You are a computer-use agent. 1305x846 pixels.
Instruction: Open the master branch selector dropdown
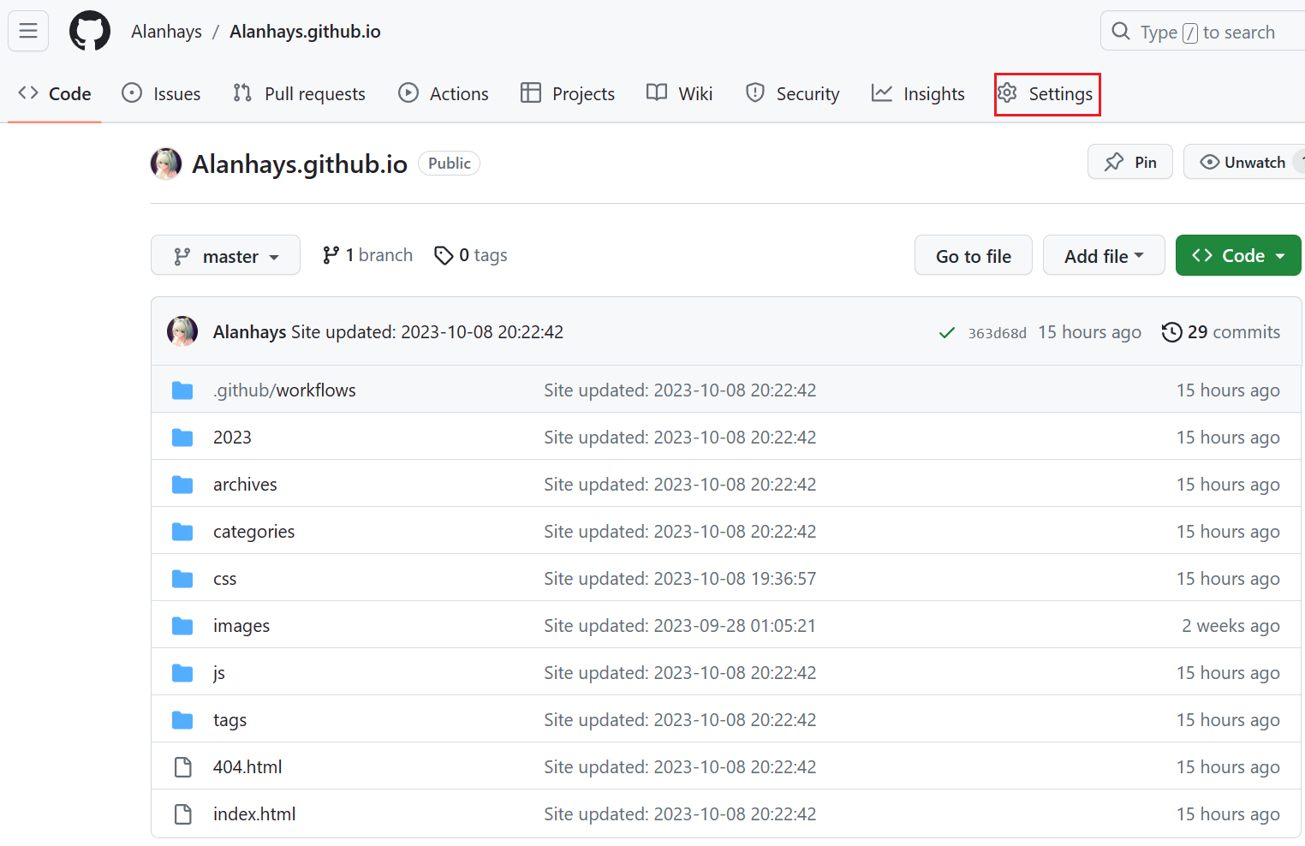[225, 255]
